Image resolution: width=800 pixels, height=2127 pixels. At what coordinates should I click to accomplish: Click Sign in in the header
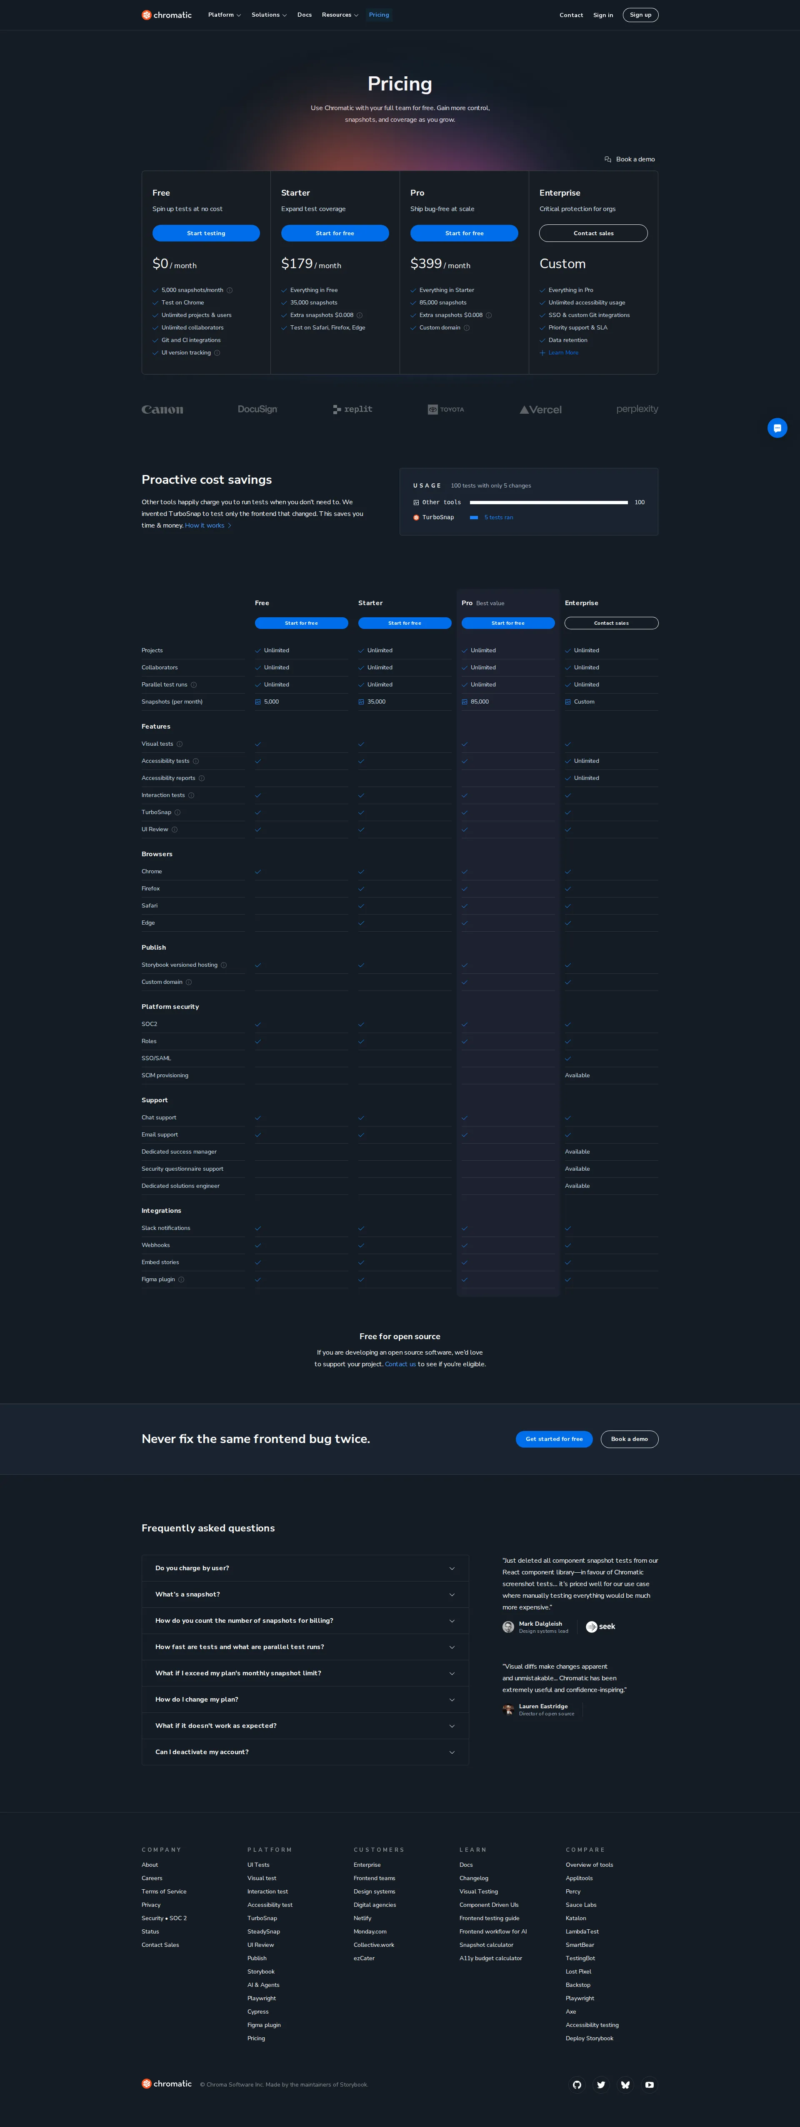tap(603, 15)
